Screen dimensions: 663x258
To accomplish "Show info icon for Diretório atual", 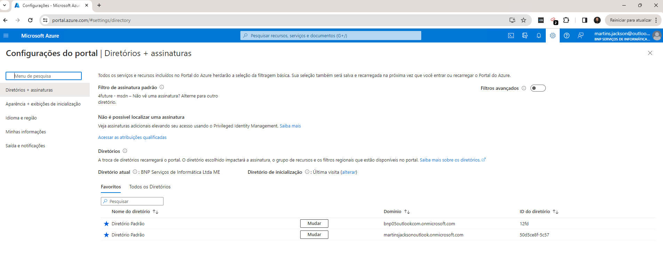I will [x=135, y=172].
